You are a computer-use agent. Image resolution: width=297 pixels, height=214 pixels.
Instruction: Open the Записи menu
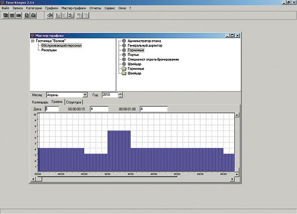click(18, 8)
